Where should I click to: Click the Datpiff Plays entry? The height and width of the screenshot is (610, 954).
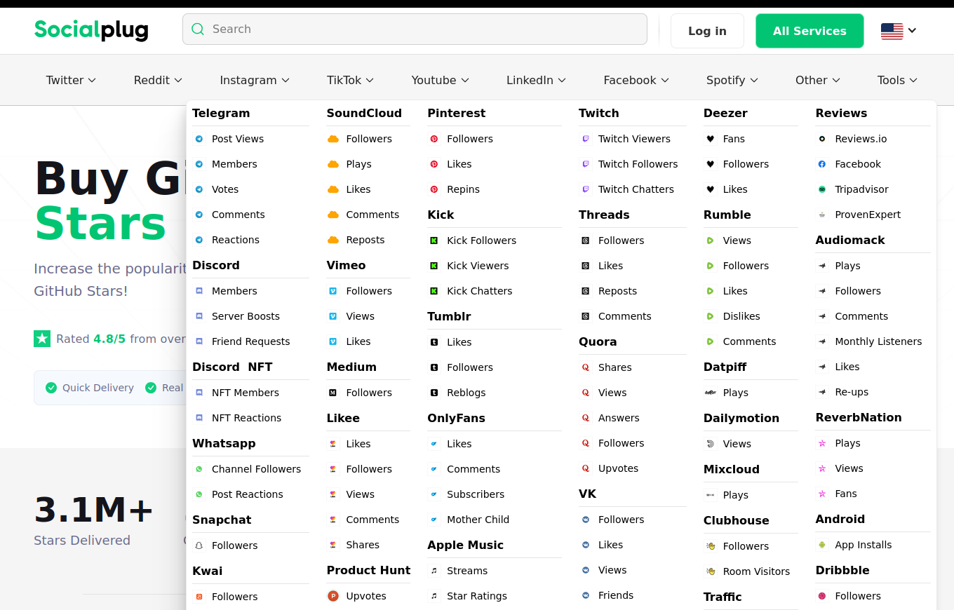click(735, 393)
